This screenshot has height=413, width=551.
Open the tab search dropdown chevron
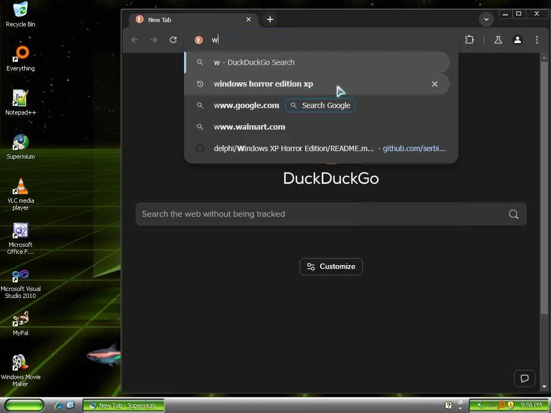tap(486, 19)
